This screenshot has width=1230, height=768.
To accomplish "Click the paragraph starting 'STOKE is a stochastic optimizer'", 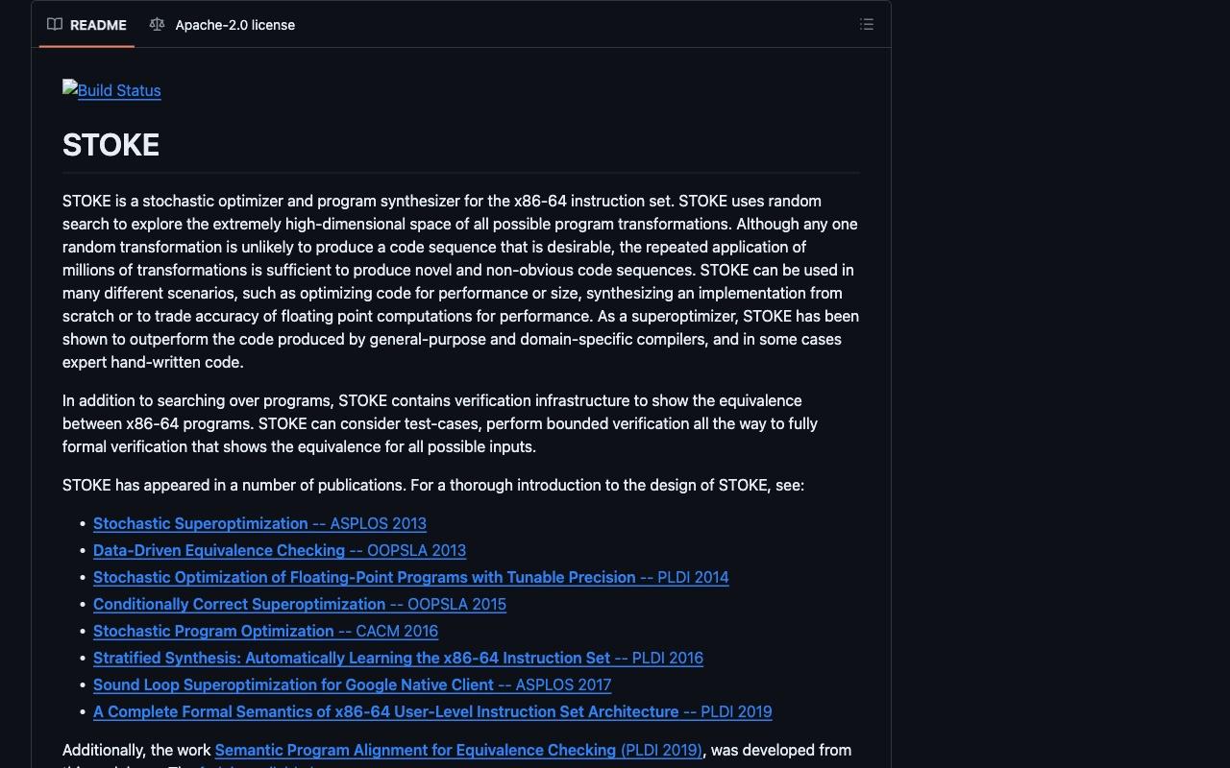I will pos(461,281).
